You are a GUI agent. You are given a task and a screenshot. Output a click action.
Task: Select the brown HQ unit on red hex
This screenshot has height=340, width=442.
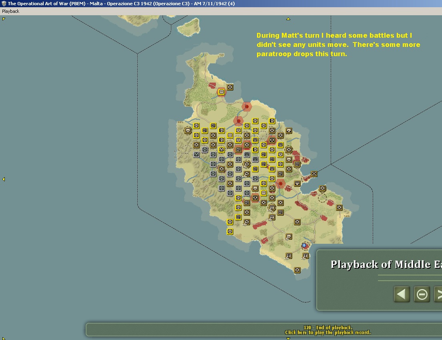click(238, 150)
